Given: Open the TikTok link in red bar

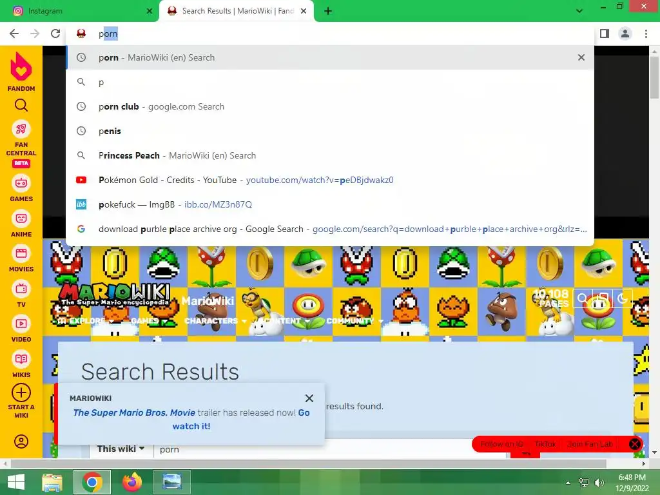Looking at the screenshot, I should click(x=545, y=444).
